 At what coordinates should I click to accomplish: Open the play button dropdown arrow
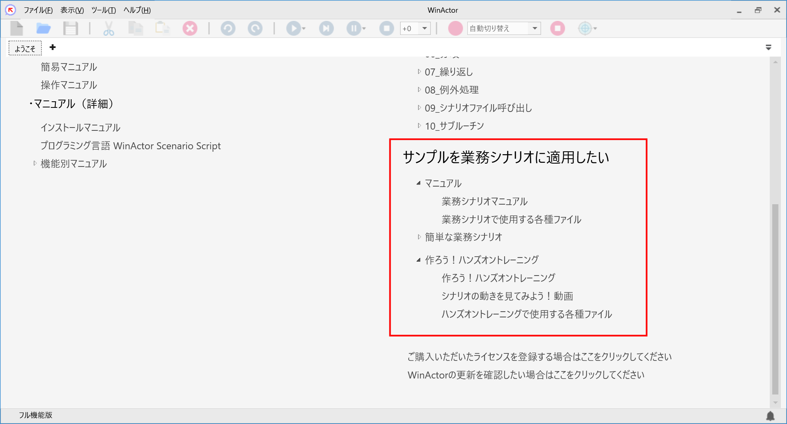(304, 29)
